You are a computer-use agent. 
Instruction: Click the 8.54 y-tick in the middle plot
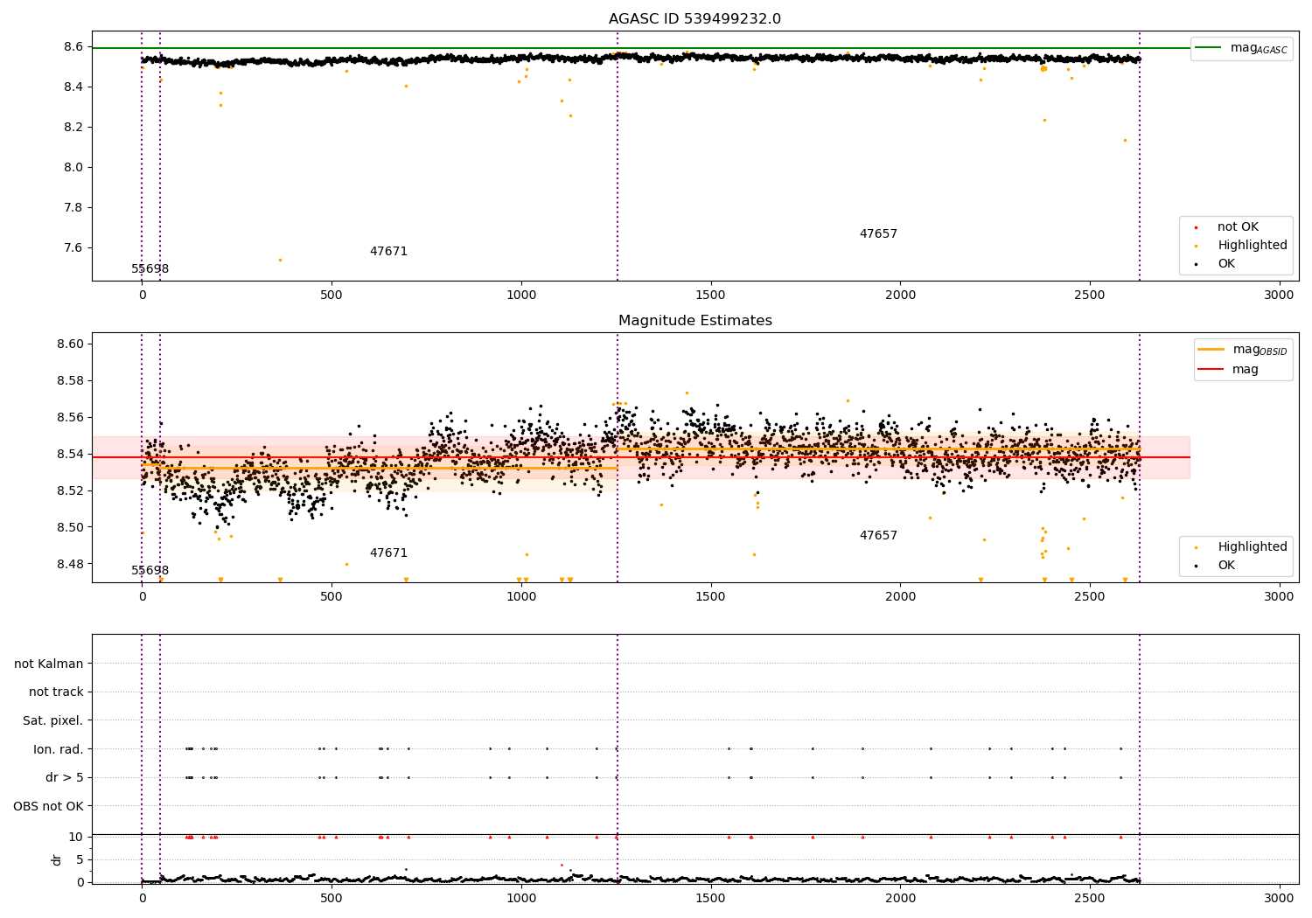[x=70, y=455]
